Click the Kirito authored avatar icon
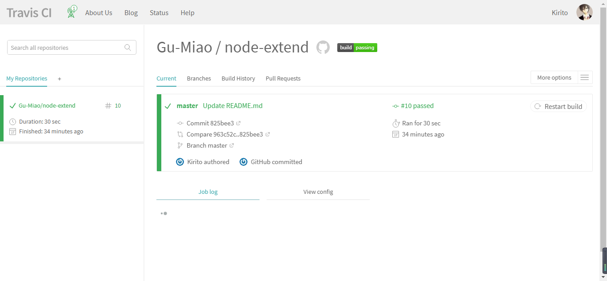This screenshot has height=281, width=607. [x=180, y=162]
